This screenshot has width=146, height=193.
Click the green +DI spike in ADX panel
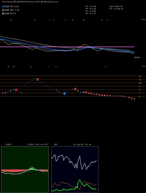coord(80,182)
